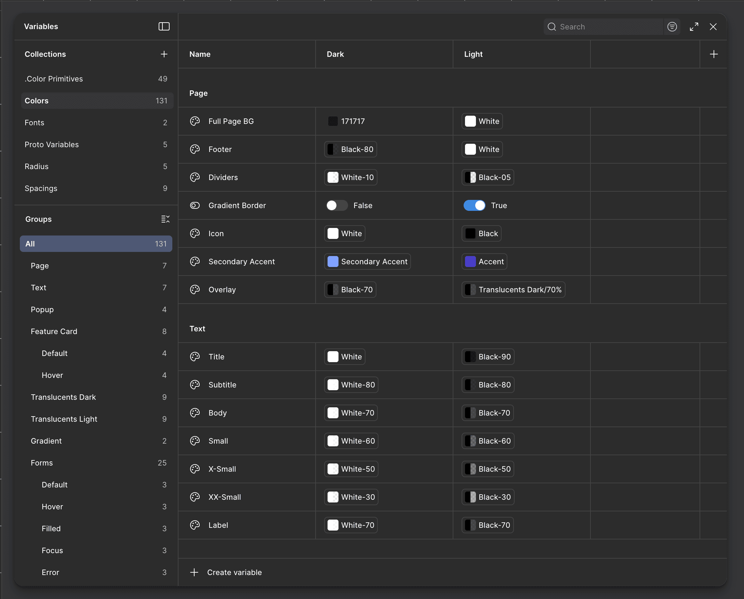The height and width of the screenshot is (599, 744).
Task: Add a new collection with plus icon
Action: (164, 54)
